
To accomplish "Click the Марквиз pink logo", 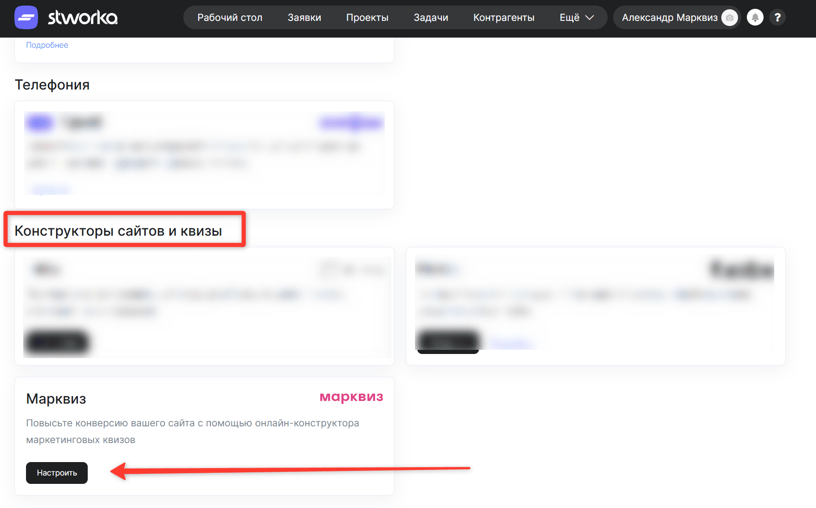I will point(351,397).
